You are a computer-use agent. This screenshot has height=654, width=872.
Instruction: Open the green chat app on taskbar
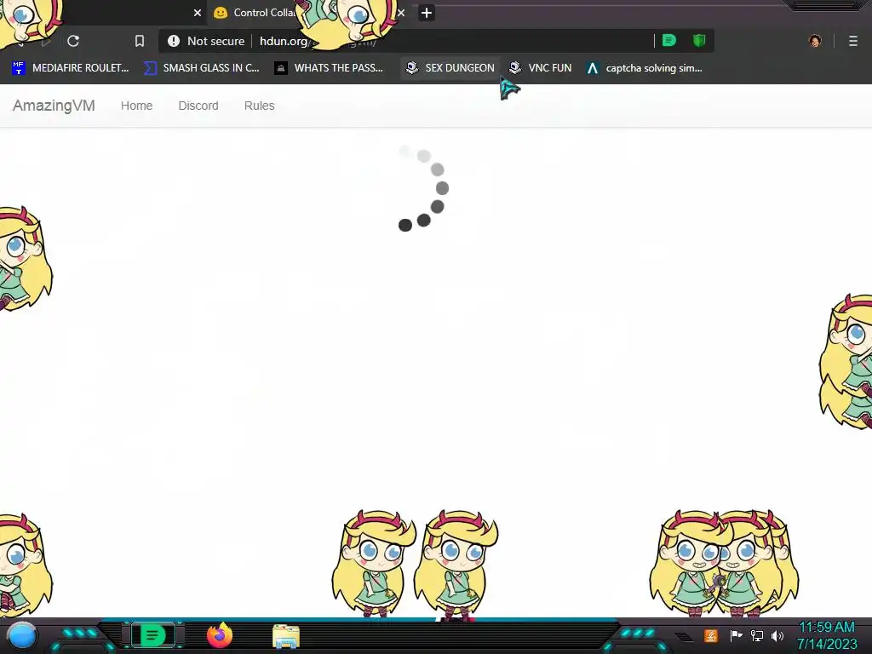(152, 635)
